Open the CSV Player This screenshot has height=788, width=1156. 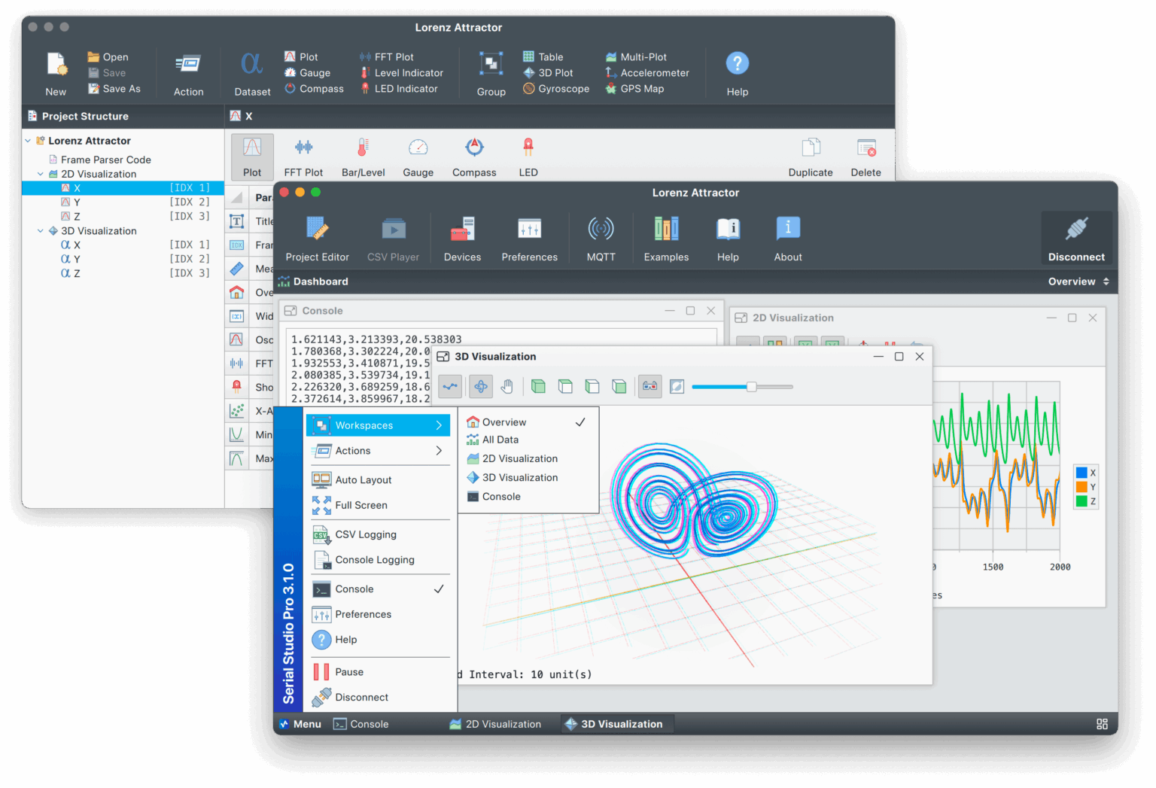(x=393, y=236)
